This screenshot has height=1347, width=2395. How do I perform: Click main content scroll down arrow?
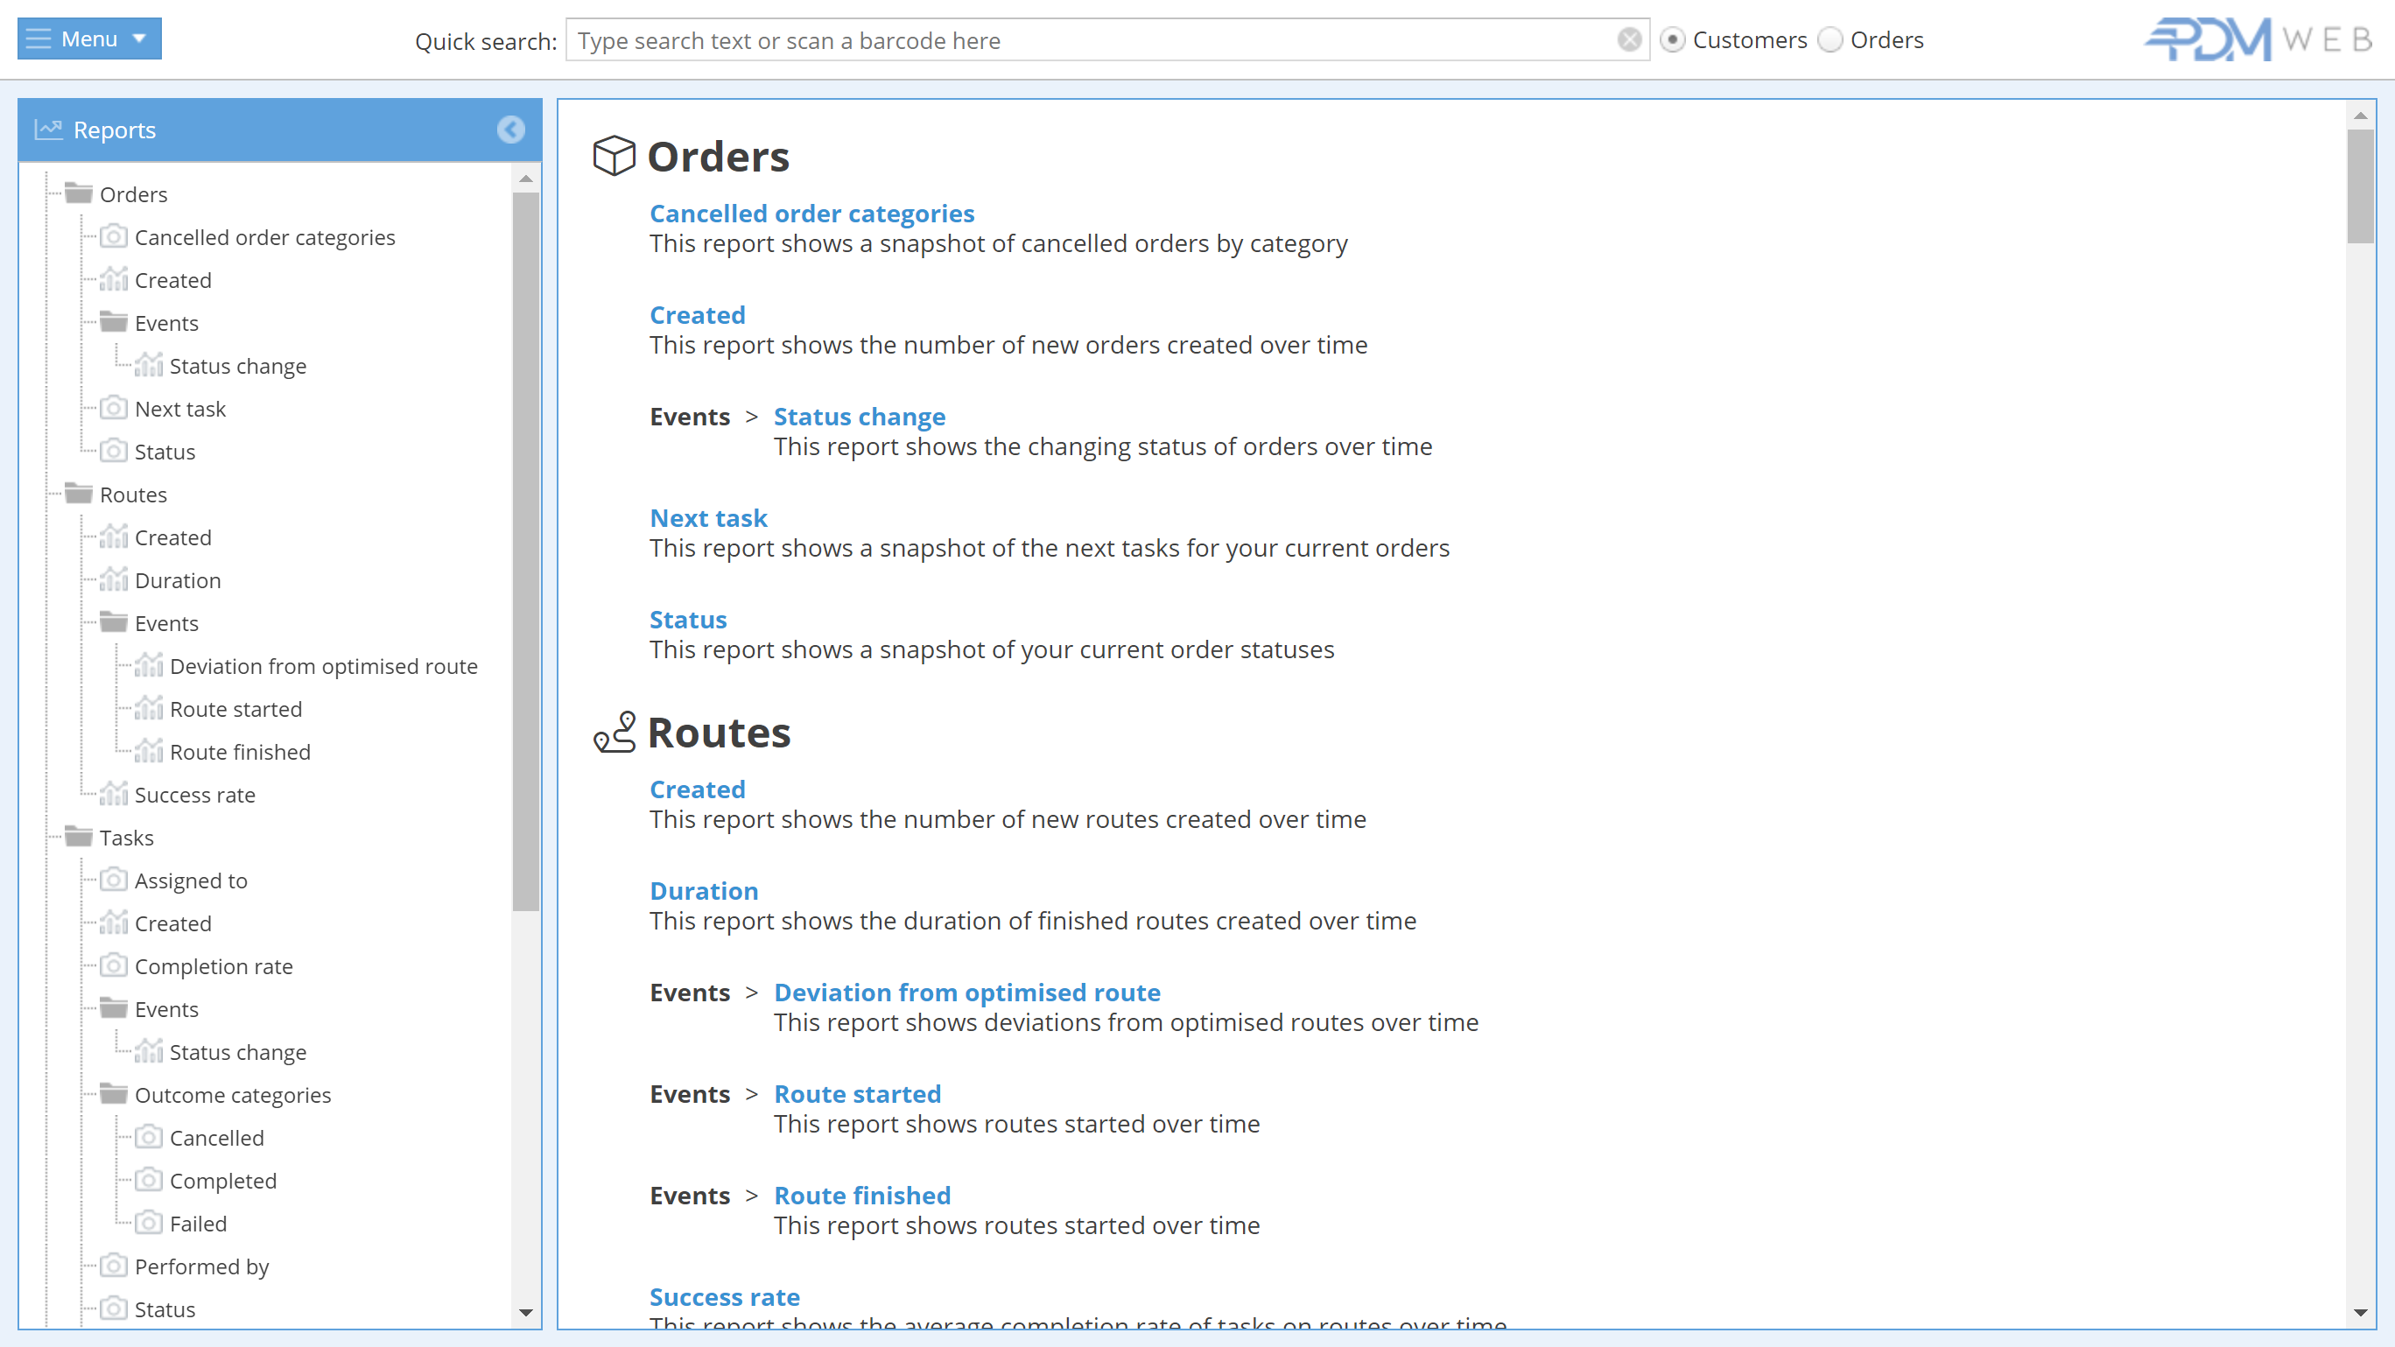click(x=2360, y=1313)
